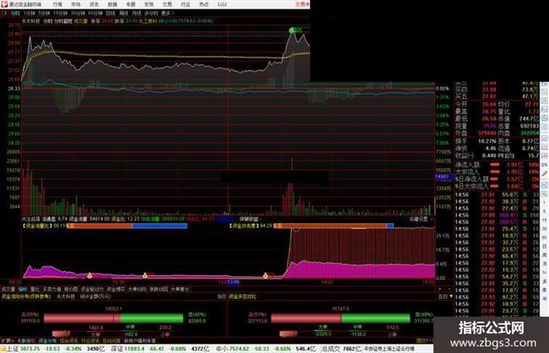Switch to the 1分钟 period tab

tap(29, 13)
